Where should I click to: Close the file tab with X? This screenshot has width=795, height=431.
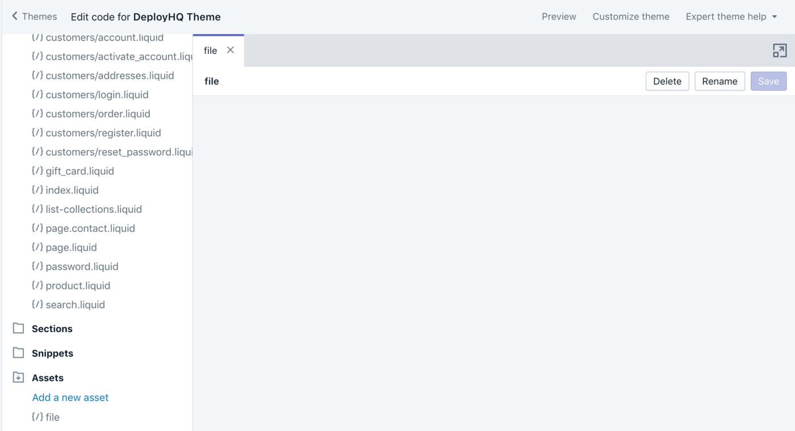231,50
